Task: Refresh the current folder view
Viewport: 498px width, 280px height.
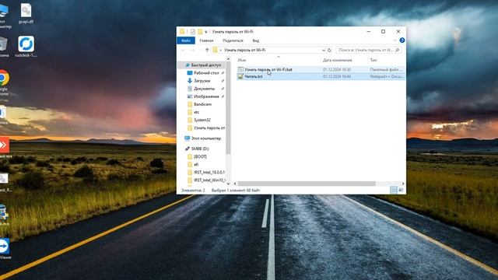Action: [x=329, y=50]
